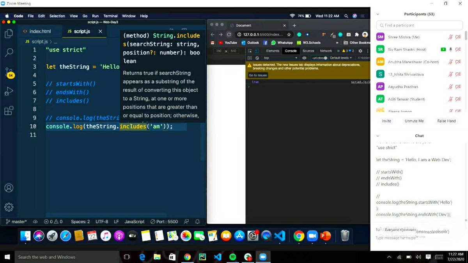The height and width of the screenshot is (263, 468).
Task: Open VS Code Settings via the gear icon
Action: [9, 207]
